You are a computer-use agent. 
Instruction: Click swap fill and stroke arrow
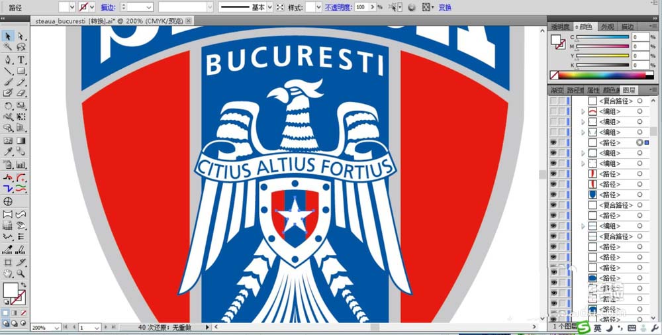tap(24, 285)
